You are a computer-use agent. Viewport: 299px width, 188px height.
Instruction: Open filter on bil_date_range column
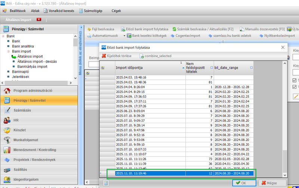point(251,68)
